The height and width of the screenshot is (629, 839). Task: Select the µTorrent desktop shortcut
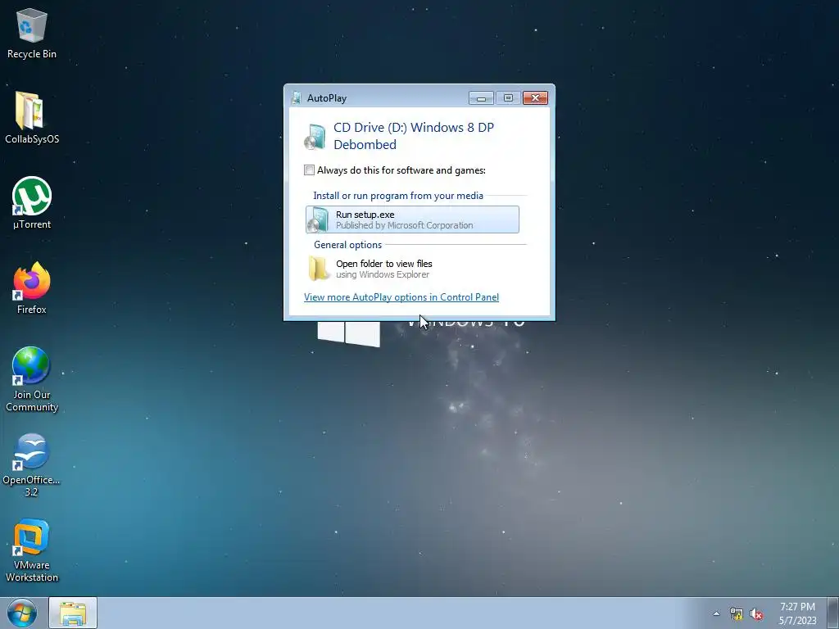(x=32, y=203)
